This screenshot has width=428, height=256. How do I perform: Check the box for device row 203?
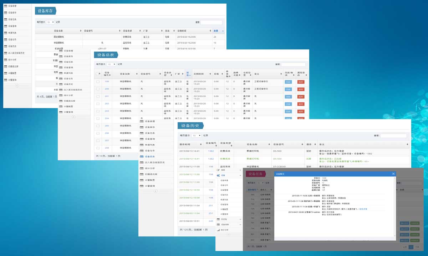click(98, 111)
